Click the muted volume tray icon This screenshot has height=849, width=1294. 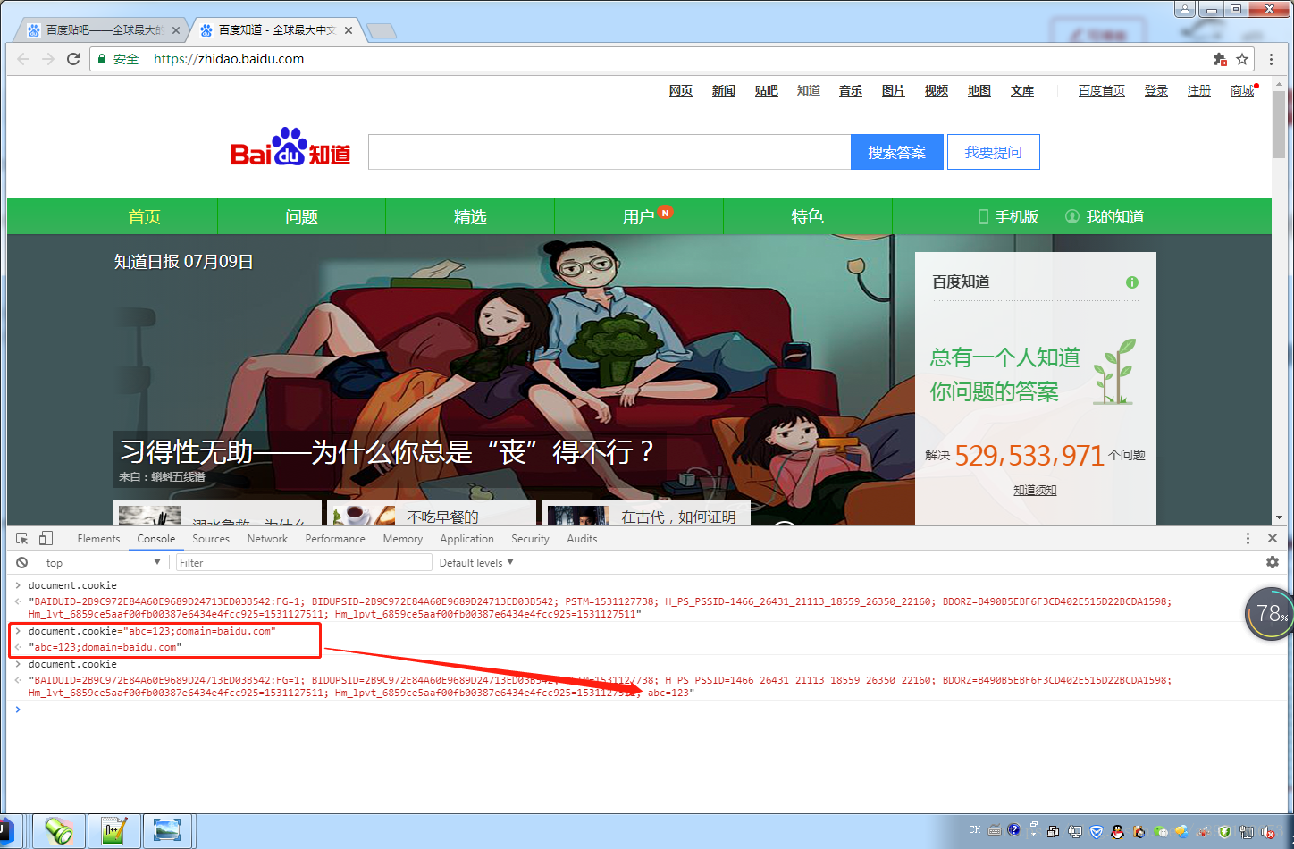[x=1268, y=831]
